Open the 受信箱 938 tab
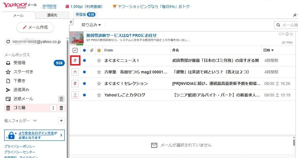 pos(85,14)
